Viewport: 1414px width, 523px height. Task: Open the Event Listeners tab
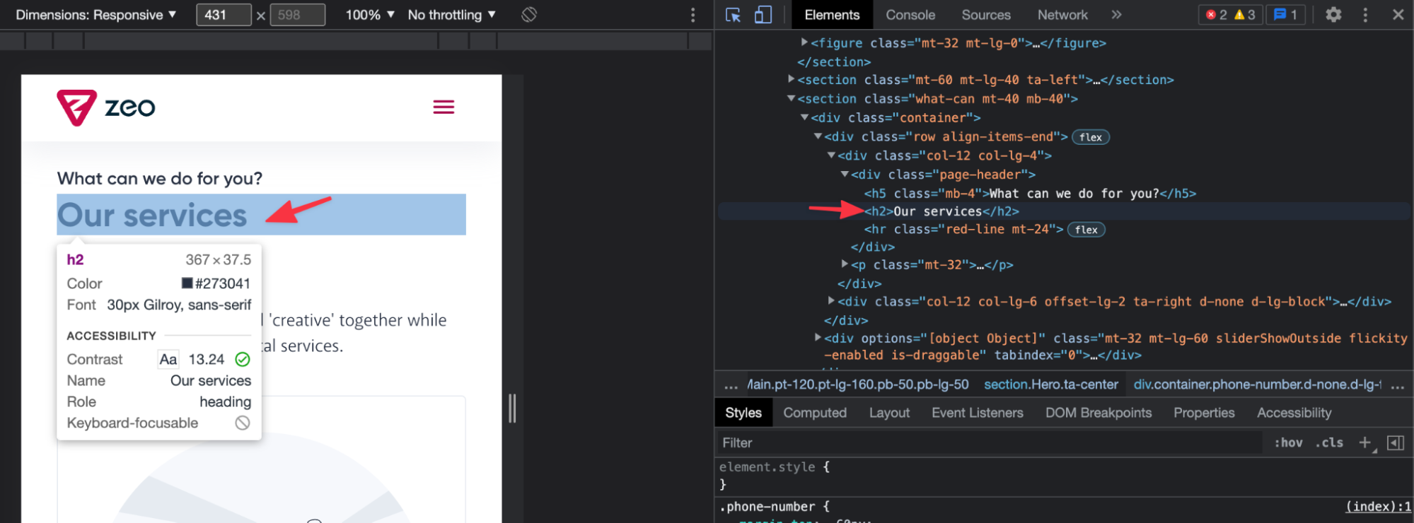(978, 413)
